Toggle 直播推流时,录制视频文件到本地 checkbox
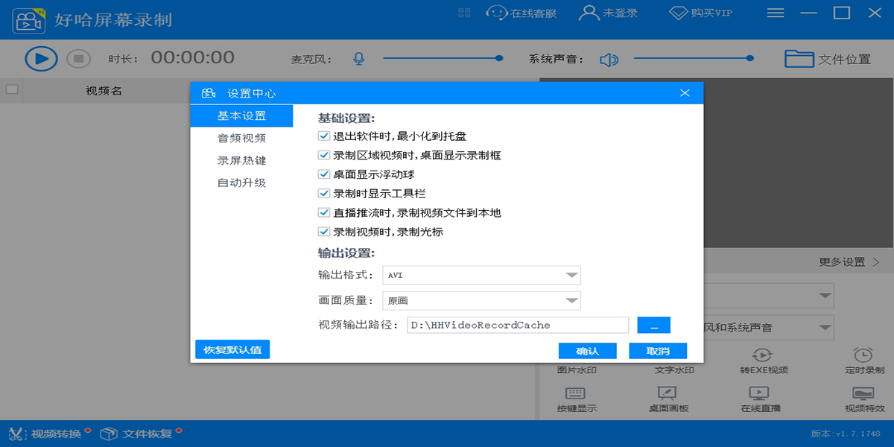Image resolution: width=894 pixels, height=447 pixels. point(323,212)
